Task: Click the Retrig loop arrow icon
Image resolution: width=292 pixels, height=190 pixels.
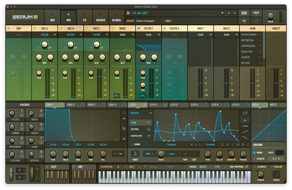Action: tap(148, 129)
